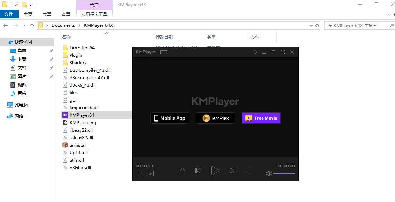Switch to the 查看 ribbon tab
The width and height of the screenshot is (395, 202).
pyautogui.click(x=66, y=15)
